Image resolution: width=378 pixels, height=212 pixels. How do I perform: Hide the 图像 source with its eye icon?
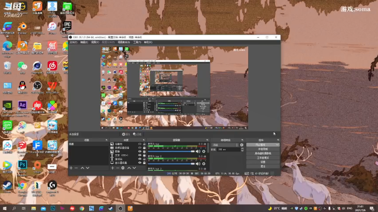coord(139,151)
